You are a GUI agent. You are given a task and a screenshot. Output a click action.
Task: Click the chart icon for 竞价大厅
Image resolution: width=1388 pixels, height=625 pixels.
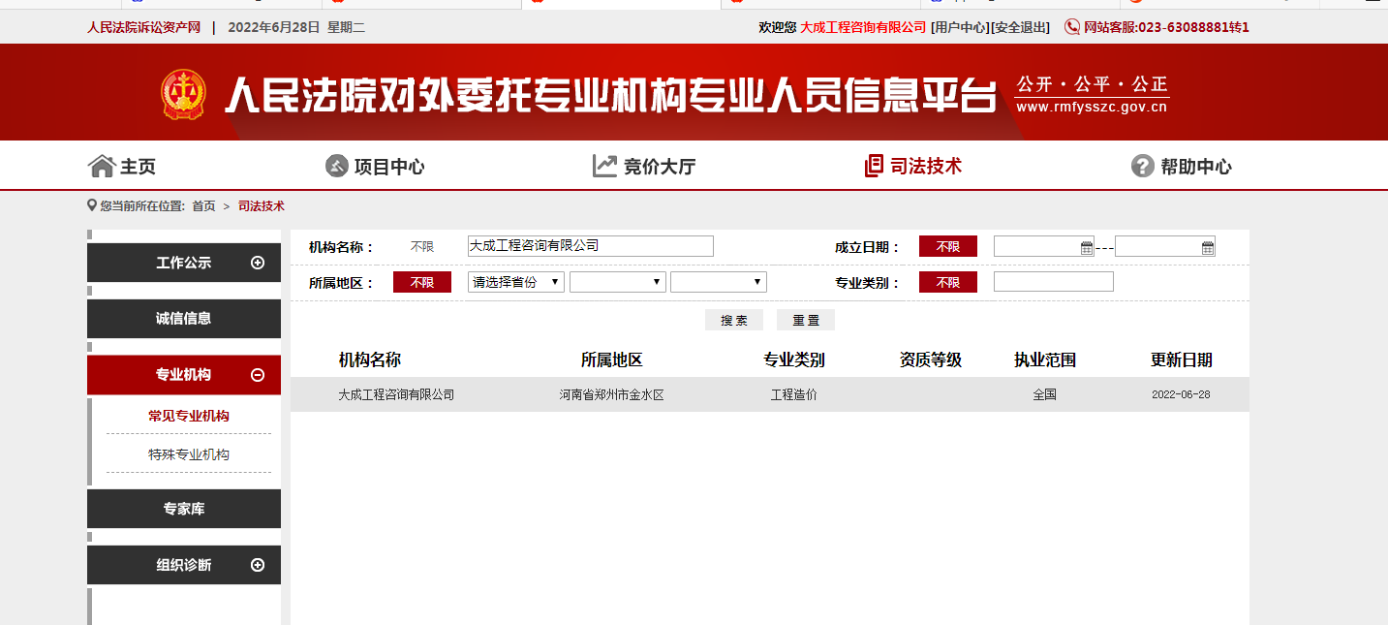point(604,167)
